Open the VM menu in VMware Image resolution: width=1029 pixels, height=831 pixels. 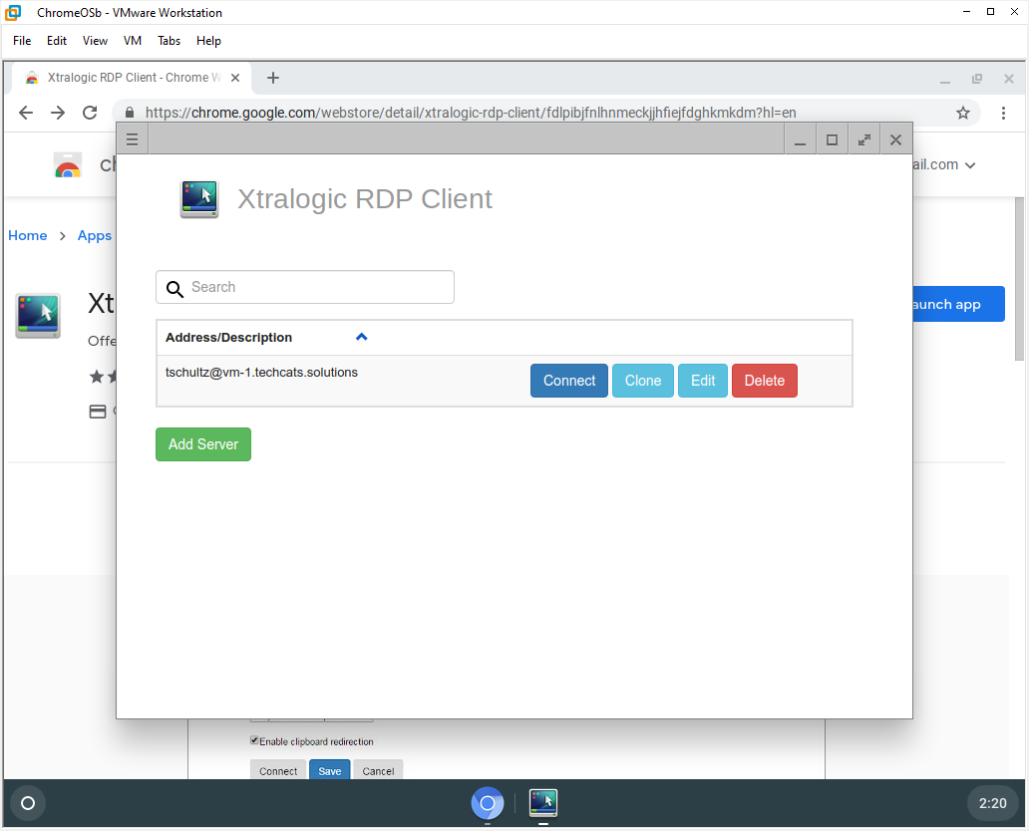click(x=133, y=41)
